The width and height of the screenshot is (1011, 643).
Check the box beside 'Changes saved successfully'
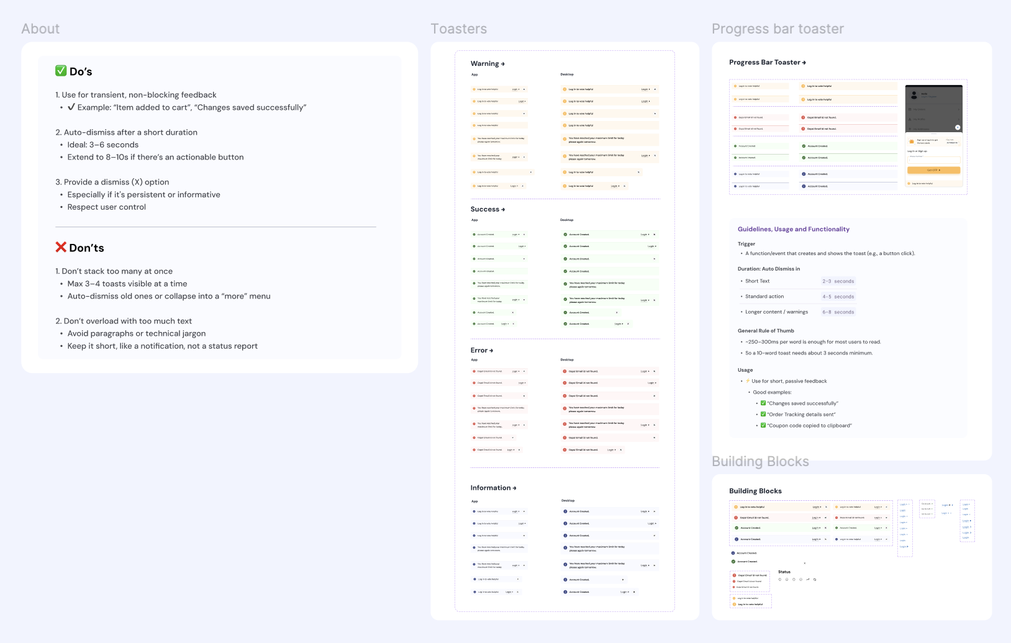coord(763,403)
